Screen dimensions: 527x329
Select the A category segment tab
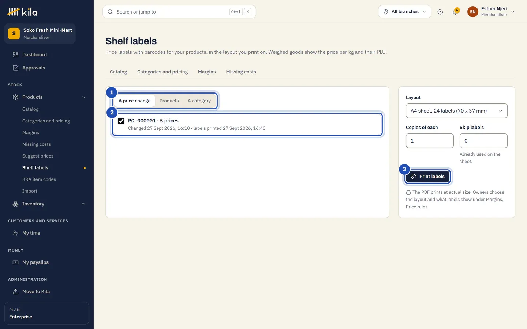[199, 101]
